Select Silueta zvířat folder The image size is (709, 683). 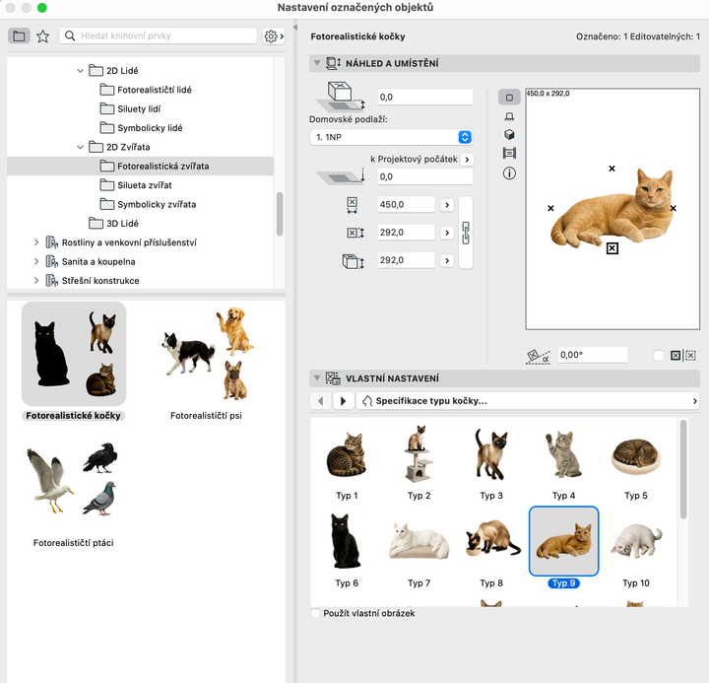pyautogui.click(x=136, y=185)
